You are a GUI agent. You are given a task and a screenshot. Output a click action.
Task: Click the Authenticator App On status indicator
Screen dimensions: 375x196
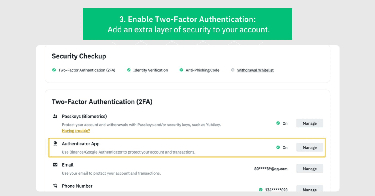pos(282,147)
